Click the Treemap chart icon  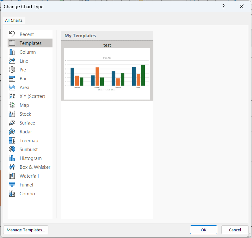(x=12, y=140)
